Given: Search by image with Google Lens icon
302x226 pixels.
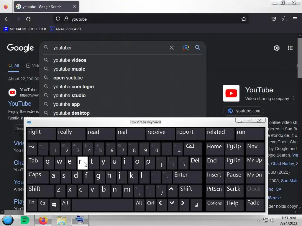Looking at the screenshot, I should (186, 48).
